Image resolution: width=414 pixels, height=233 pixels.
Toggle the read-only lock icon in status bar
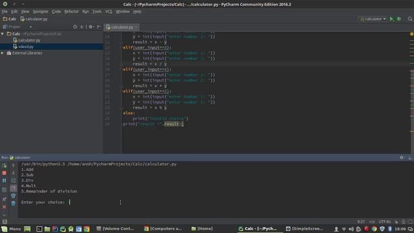[x=397, y=221]
